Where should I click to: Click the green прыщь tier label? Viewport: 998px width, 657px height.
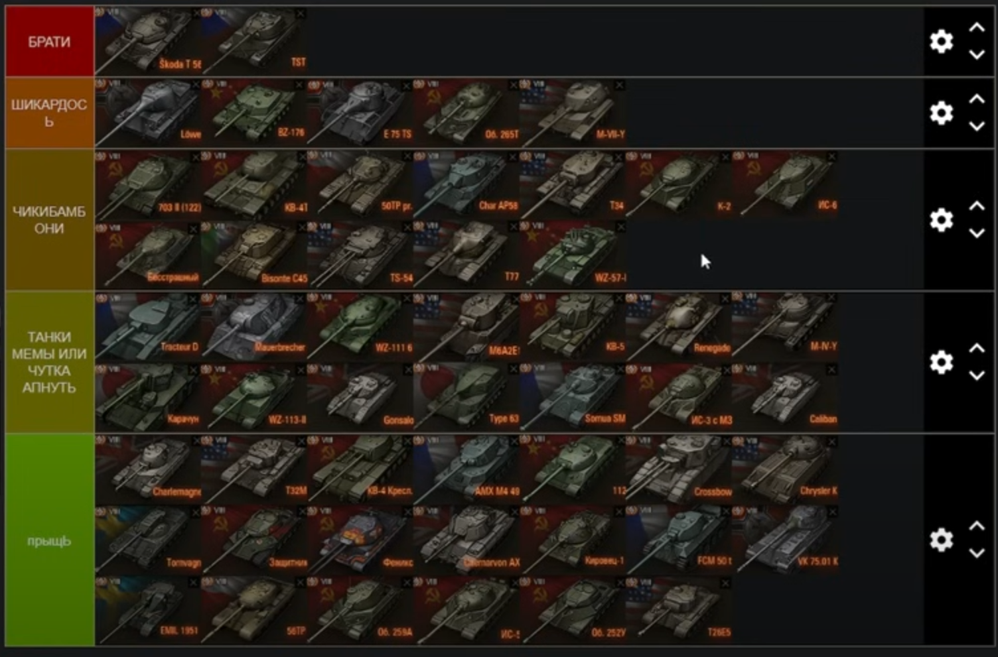click(x=50, y=540)
